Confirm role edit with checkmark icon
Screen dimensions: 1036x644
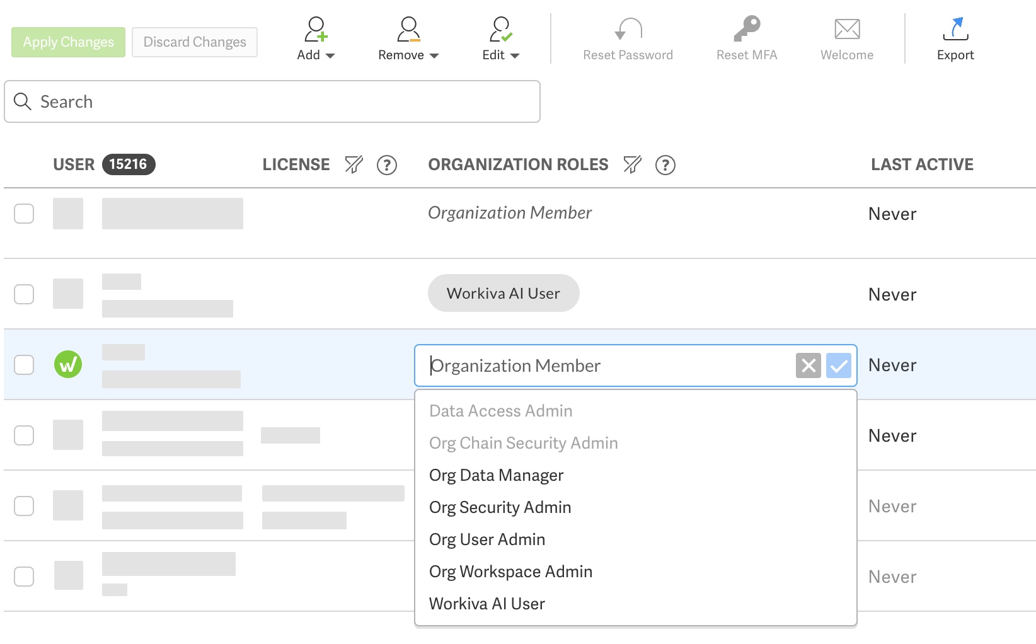coord(839,365)
